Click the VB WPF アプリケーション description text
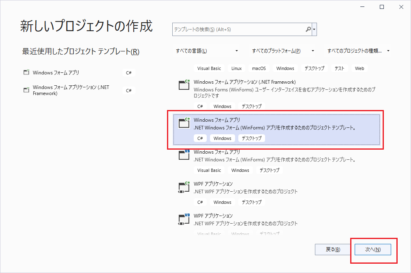 (246, 224)
